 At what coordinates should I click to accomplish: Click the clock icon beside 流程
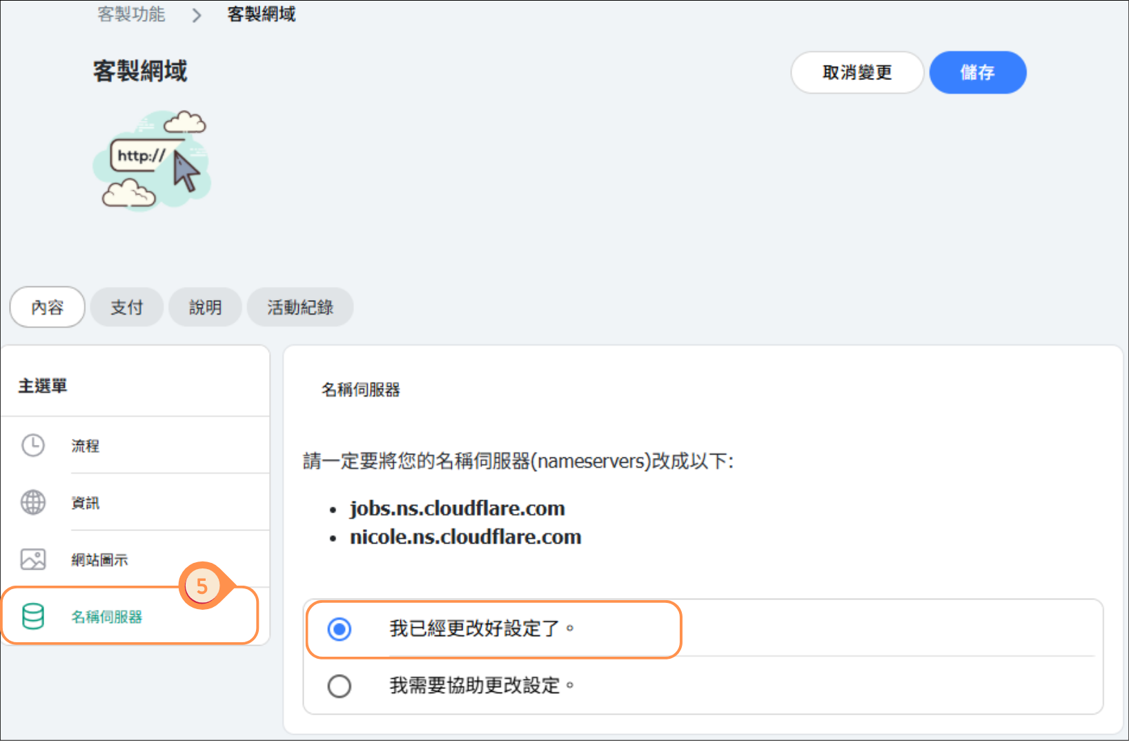click(33, 446)
